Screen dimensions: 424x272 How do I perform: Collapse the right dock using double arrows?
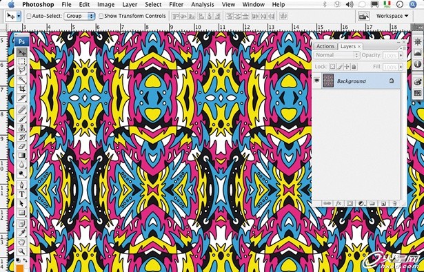point(420,27)
